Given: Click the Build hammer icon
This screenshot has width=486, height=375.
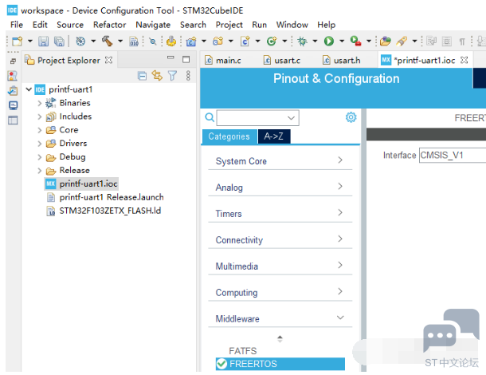Looking at the screenshot, I should pyautogui.click(x=108, y=41).
